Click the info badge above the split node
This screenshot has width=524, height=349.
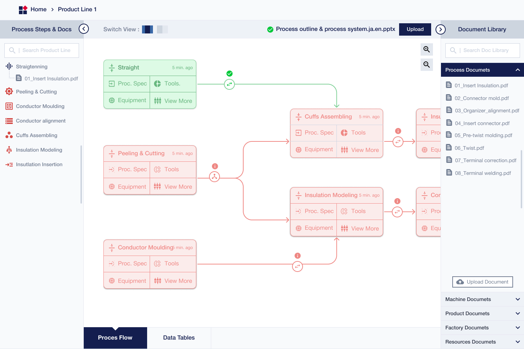click(x=215, y=166)
